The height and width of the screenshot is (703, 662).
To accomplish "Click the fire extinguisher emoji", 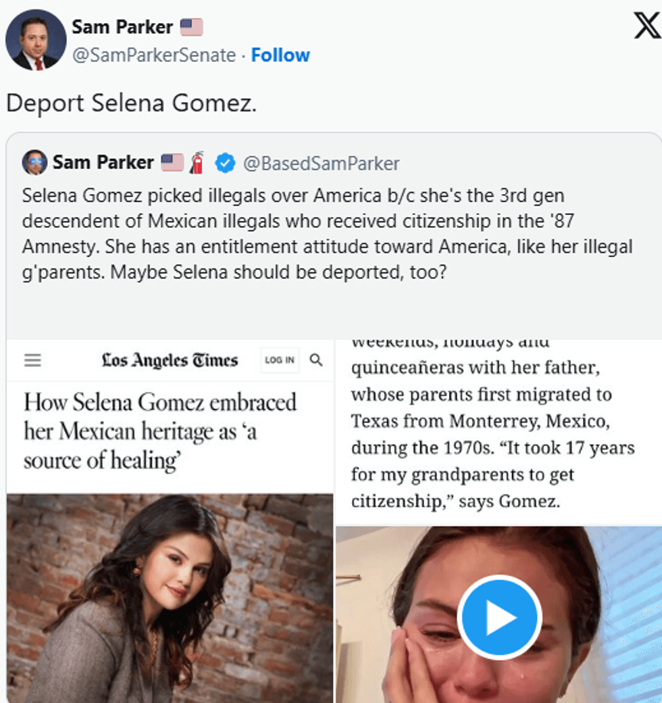I will tap(197, 163).
